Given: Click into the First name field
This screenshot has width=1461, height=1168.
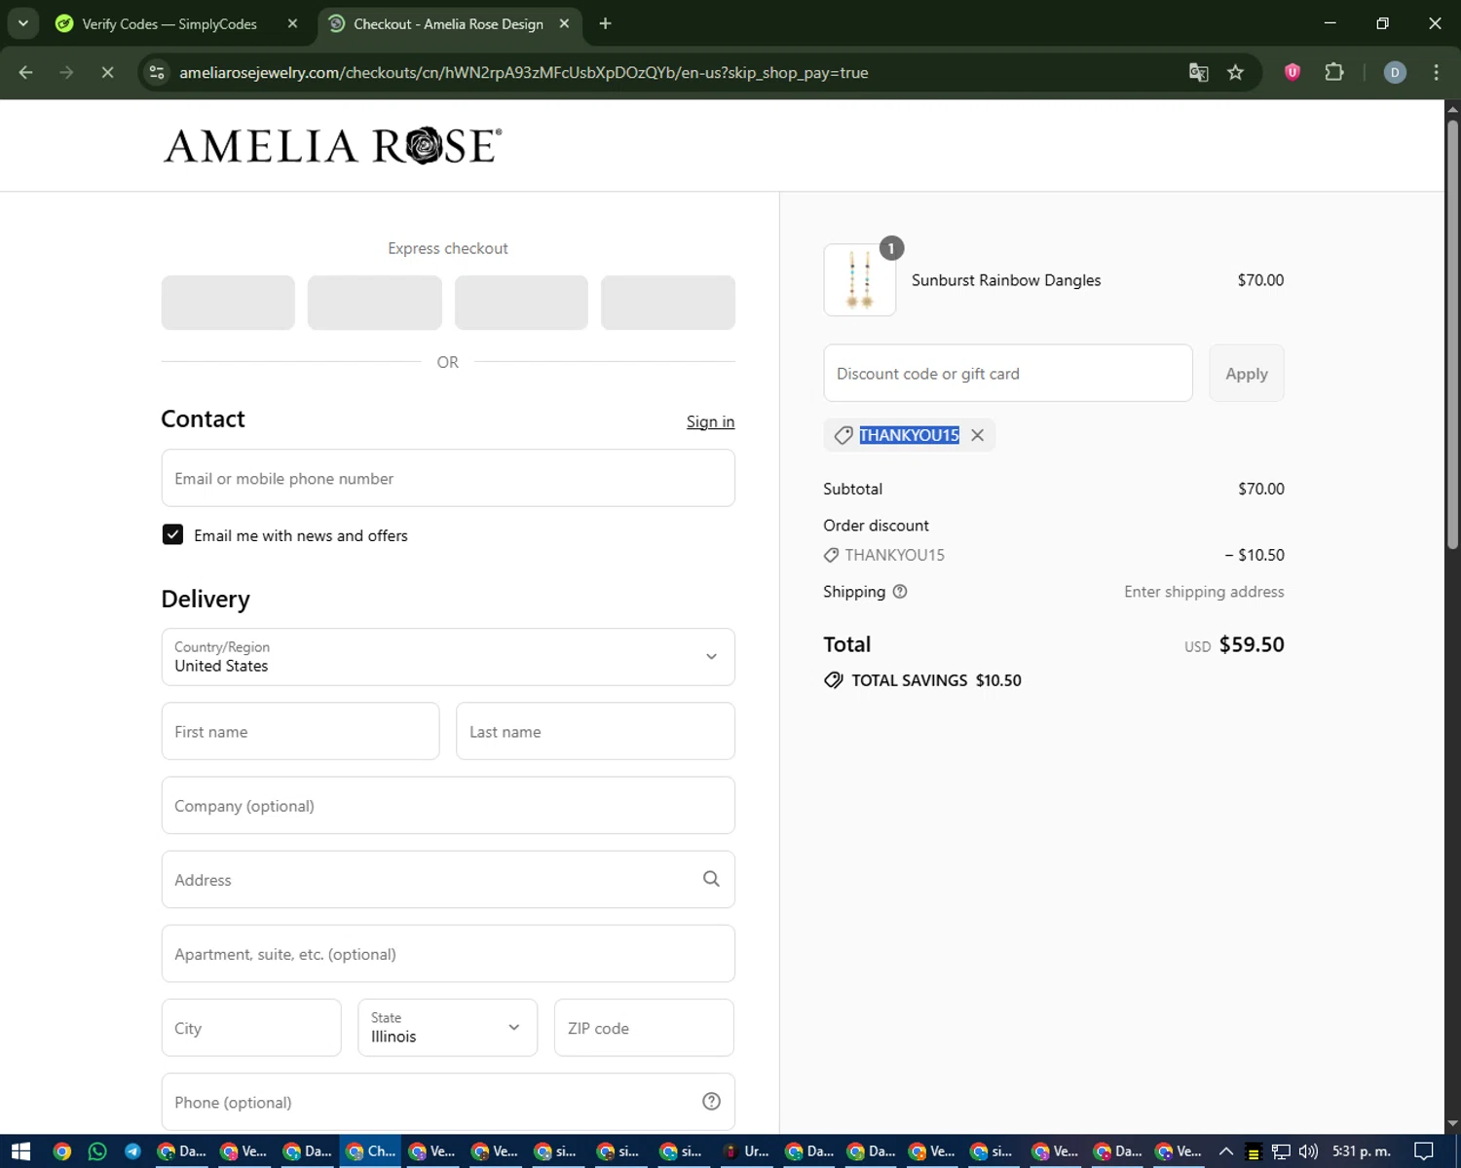Looking at the screenshot, I should [300, 731].
